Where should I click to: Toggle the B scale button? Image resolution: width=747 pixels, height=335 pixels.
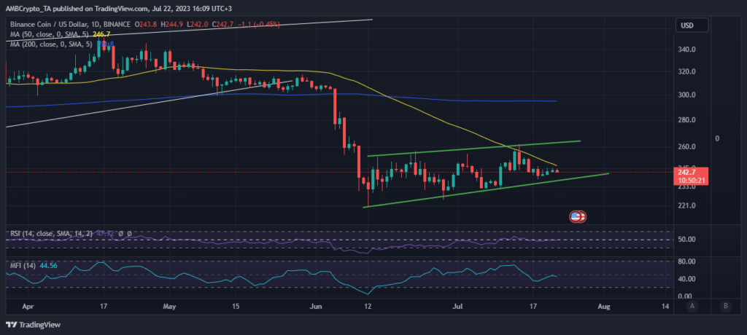[x=725, y=307]
